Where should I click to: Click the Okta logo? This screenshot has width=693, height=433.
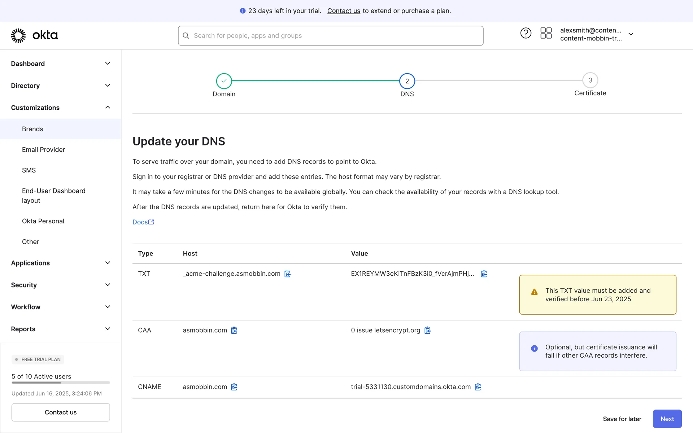click(34, 35)
